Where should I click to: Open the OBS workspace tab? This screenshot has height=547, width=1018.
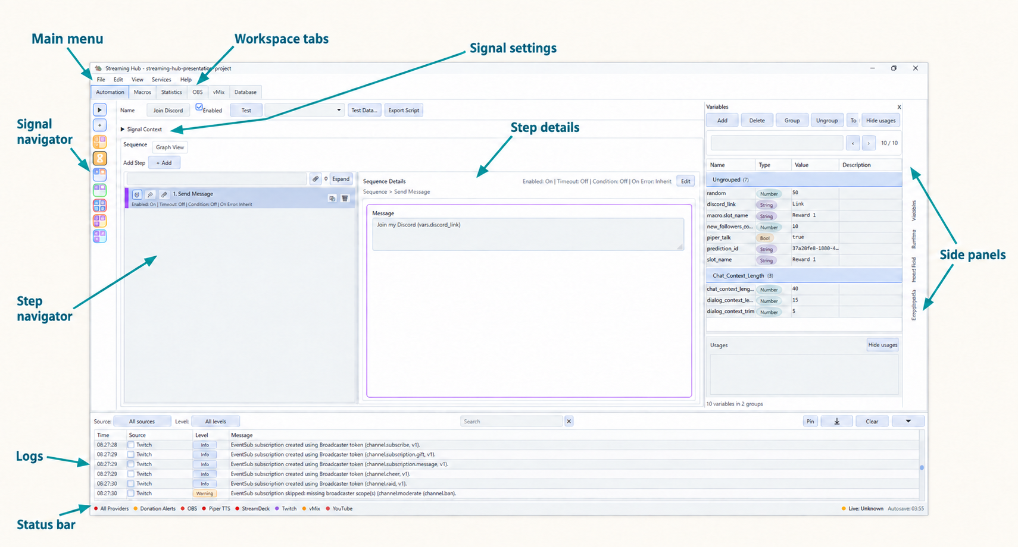pyautogui.click(x=198, y=92)
